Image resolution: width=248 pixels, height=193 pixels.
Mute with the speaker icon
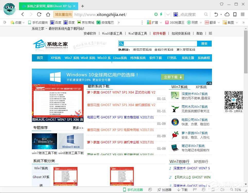coord(223,190)
